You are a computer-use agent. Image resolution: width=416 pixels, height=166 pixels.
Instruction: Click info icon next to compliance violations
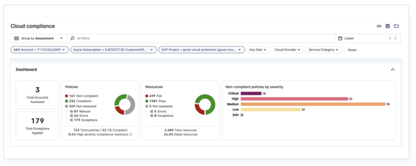pyautogui.click(x=131, y=134)
